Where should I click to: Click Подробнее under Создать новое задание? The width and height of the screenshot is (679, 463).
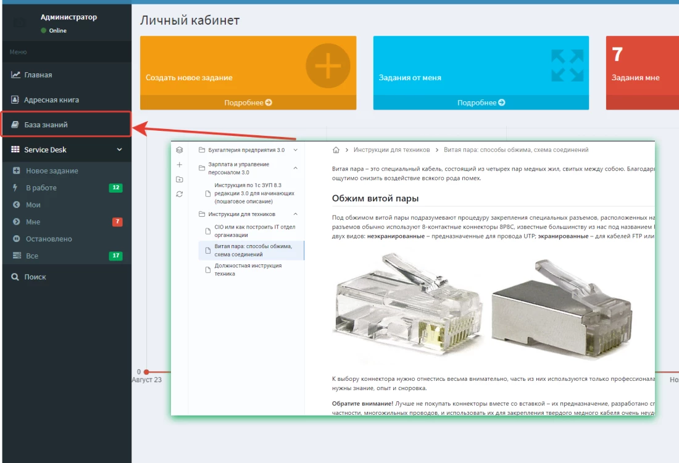coord(248,102)
